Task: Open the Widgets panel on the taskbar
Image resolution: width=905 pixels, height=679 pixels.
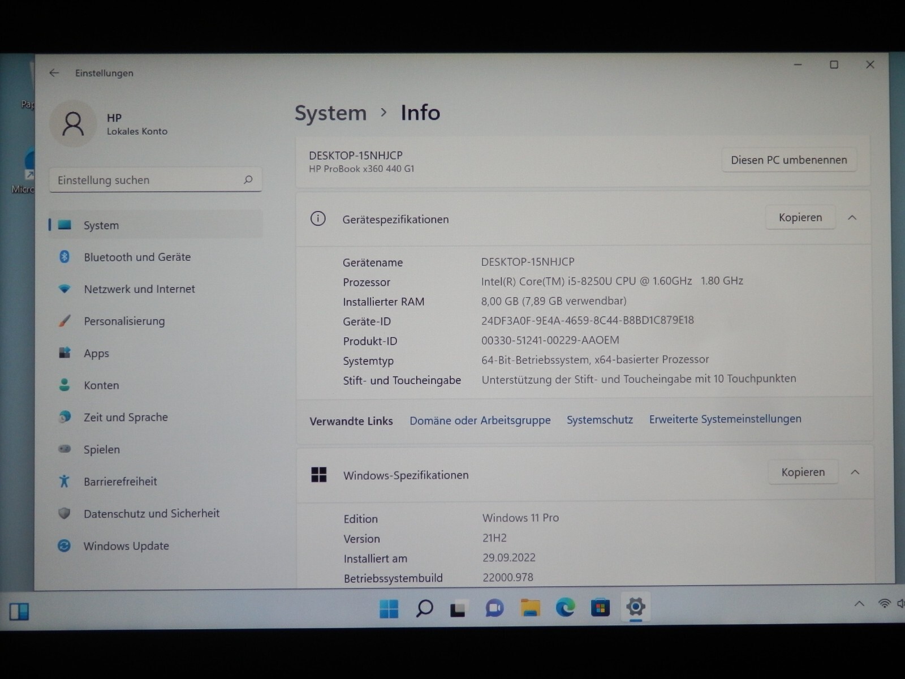Action: point(19,612)
